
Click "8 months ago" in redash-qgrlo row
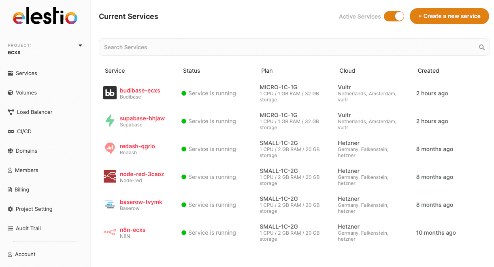tap(434, 149)
